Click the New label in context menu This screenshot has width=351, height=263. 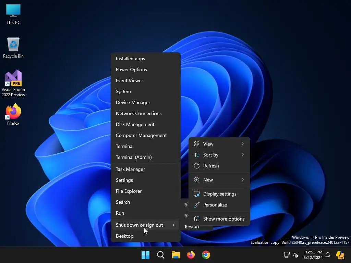click(208, 180)
